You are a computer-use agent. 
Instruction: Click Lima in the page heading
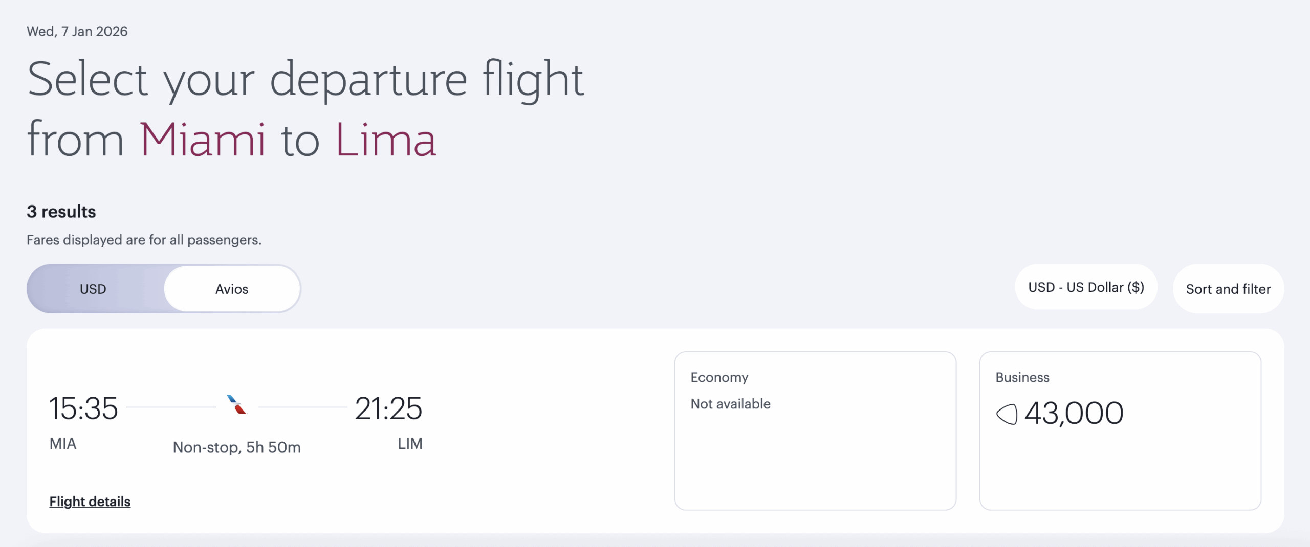385,140
